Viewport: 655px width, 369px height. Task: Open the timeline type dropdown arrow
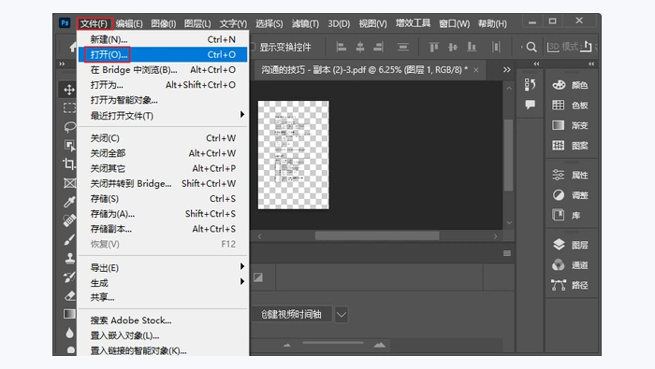(x=342, y=315)
